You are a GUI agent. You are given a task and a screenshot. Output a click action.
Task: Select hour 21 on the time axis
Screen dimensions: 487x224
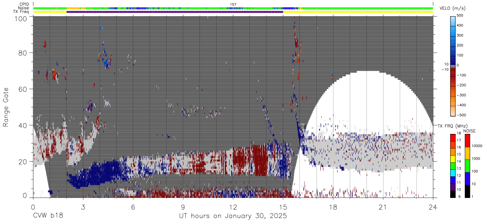[x=383, y=207]
